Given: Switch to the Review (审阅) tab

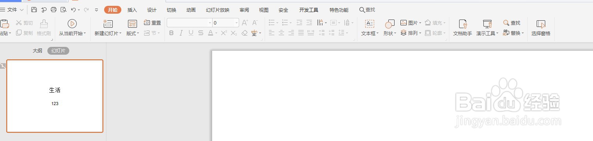Looking at the screenshot, I should [244, 10].
